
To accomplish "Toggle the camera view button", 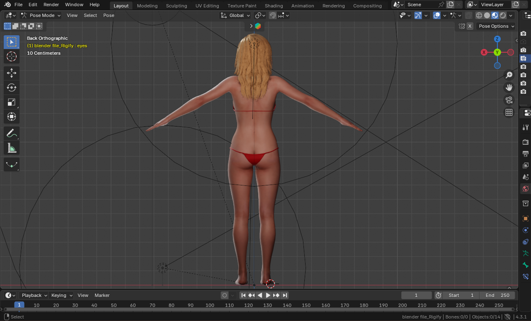I will coord(509,100).
